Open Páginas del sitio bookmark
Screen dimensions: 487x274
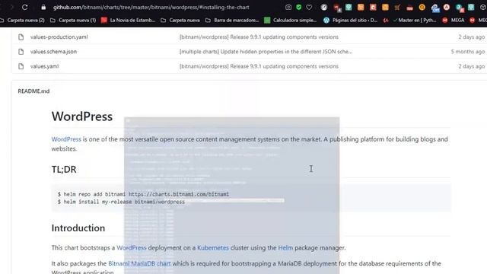[x=350, y=21]
